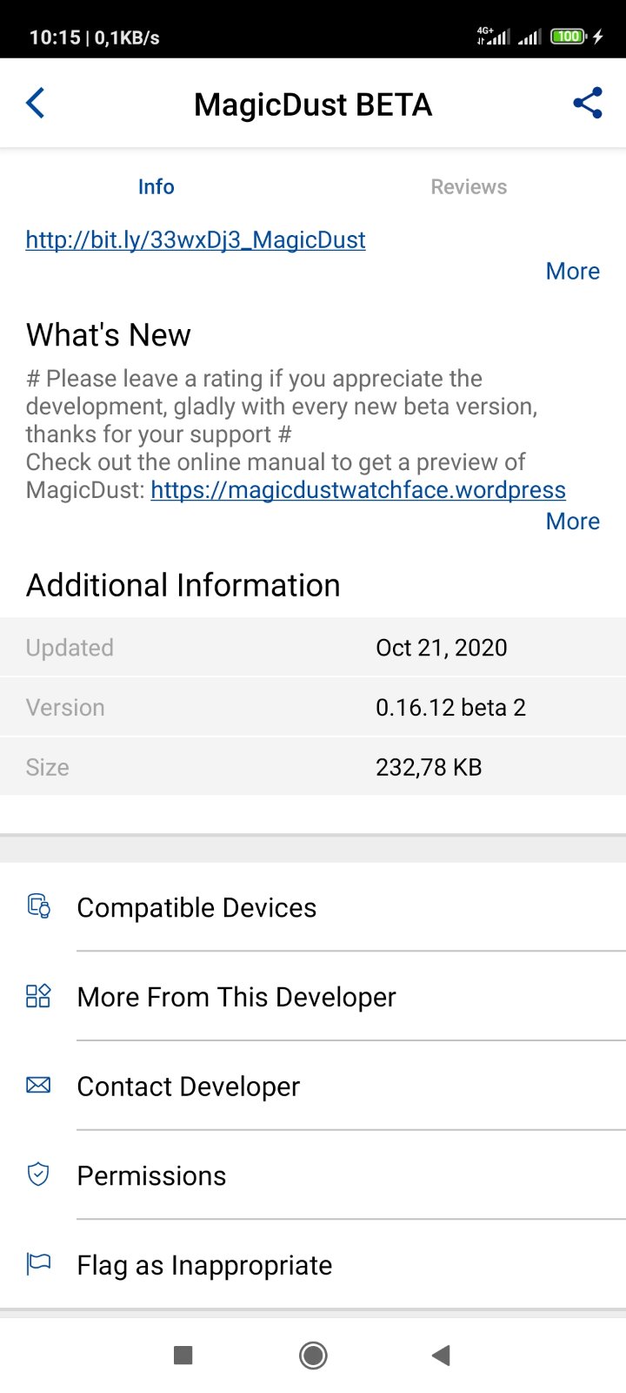Screen dimensions: 626x1393
Task: Tap the Flag as Inappropriate flag icon
Action: (x=39, y=1264)
